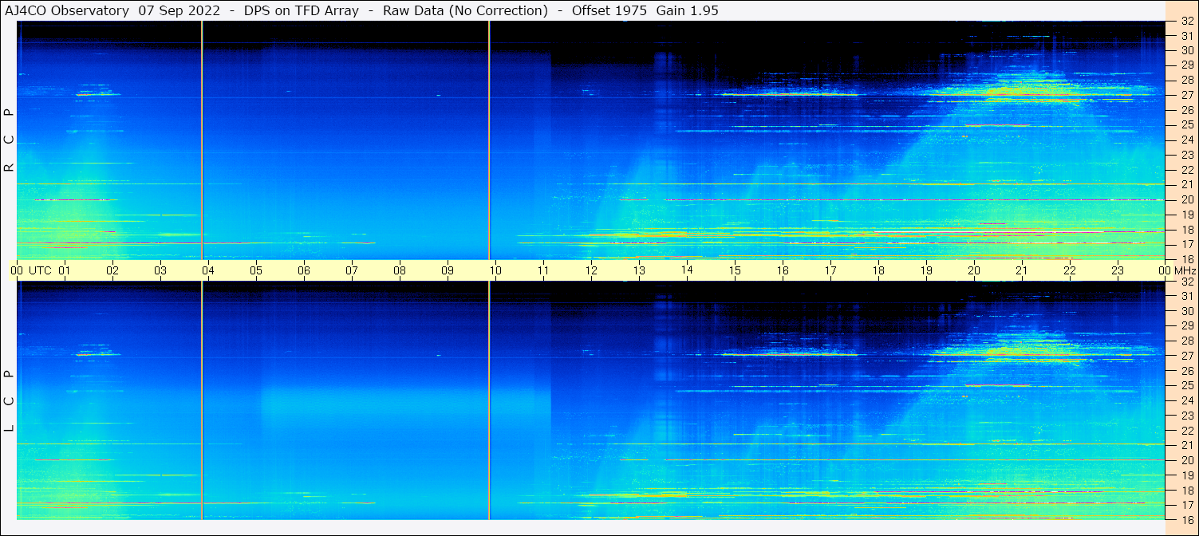Click the 19 MHz label in LCP panel
The width and height of the screenshot is (1199, 536).
coord(1186,475)
